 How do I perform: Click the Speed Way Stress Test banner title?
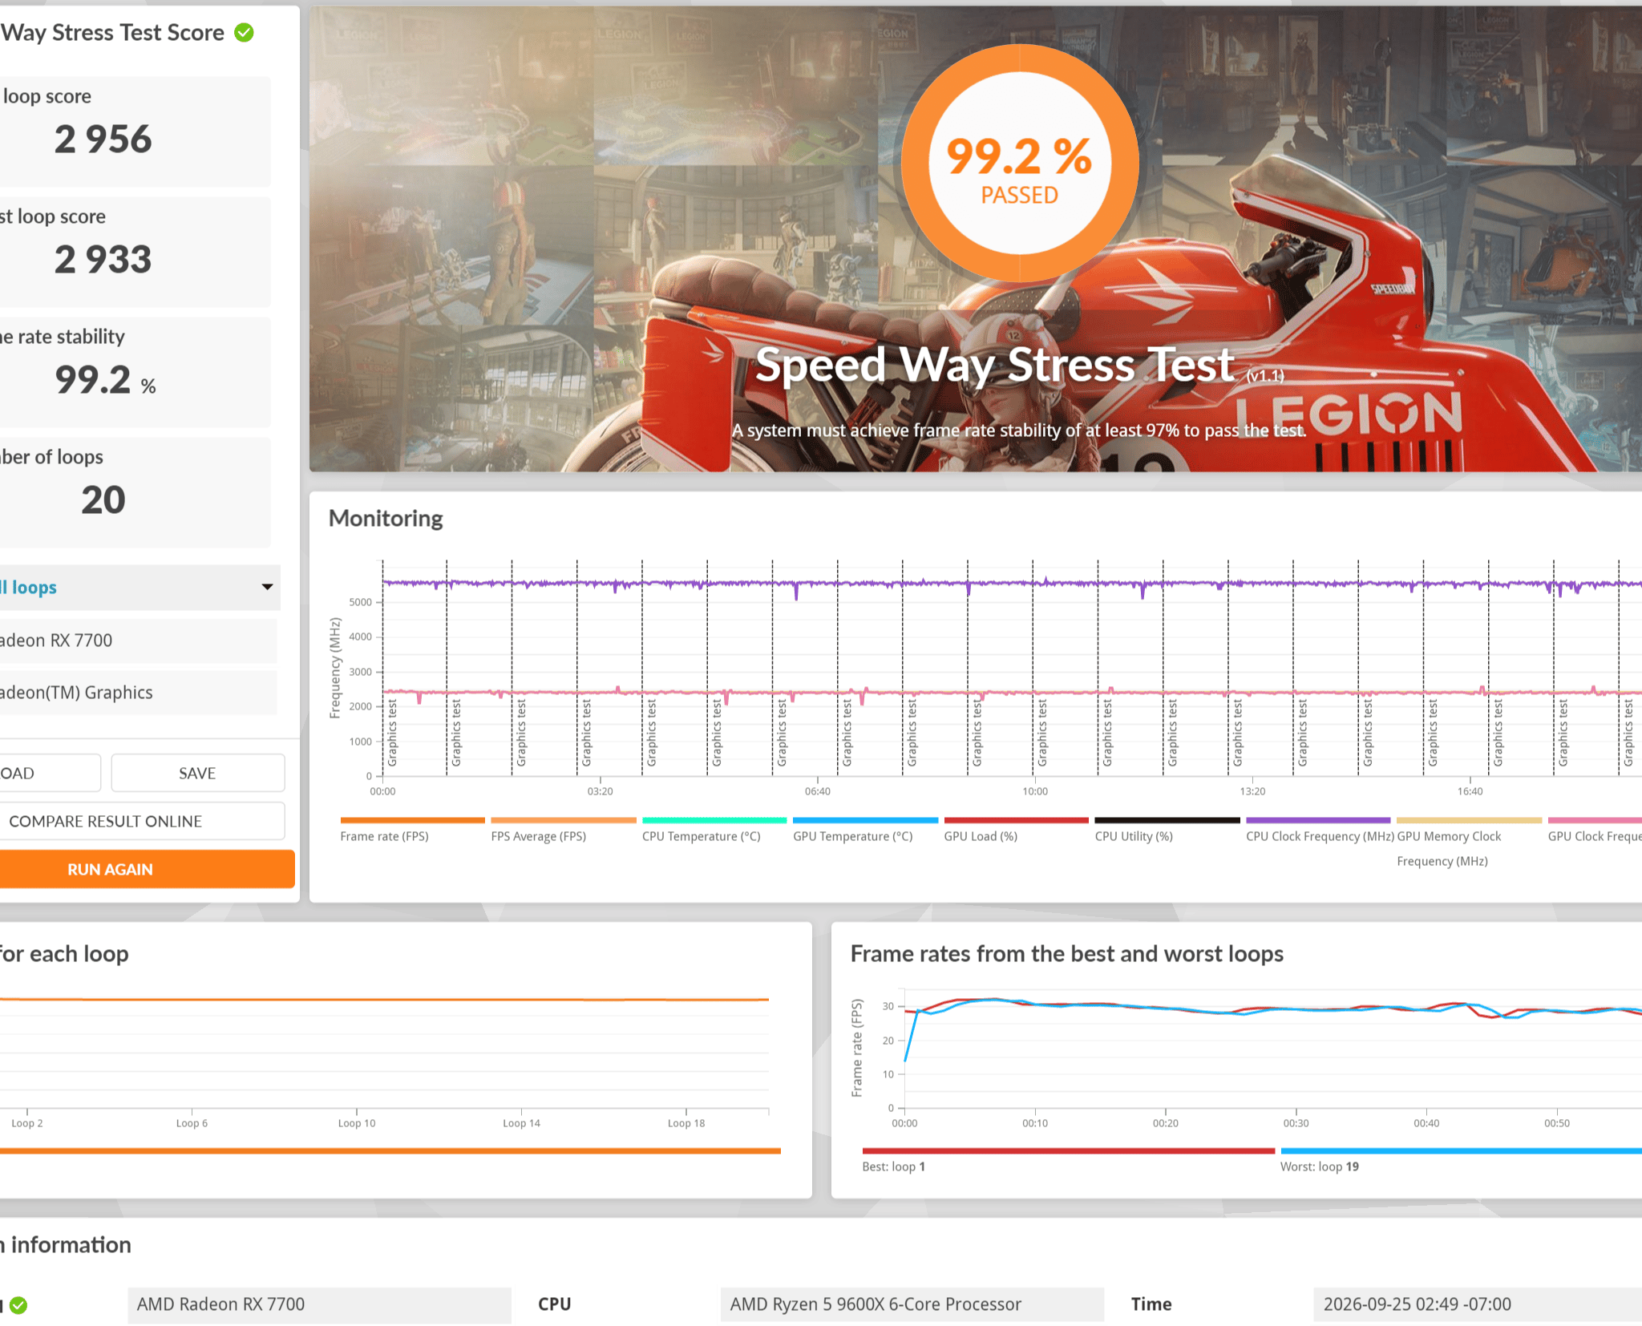(994, 365)
